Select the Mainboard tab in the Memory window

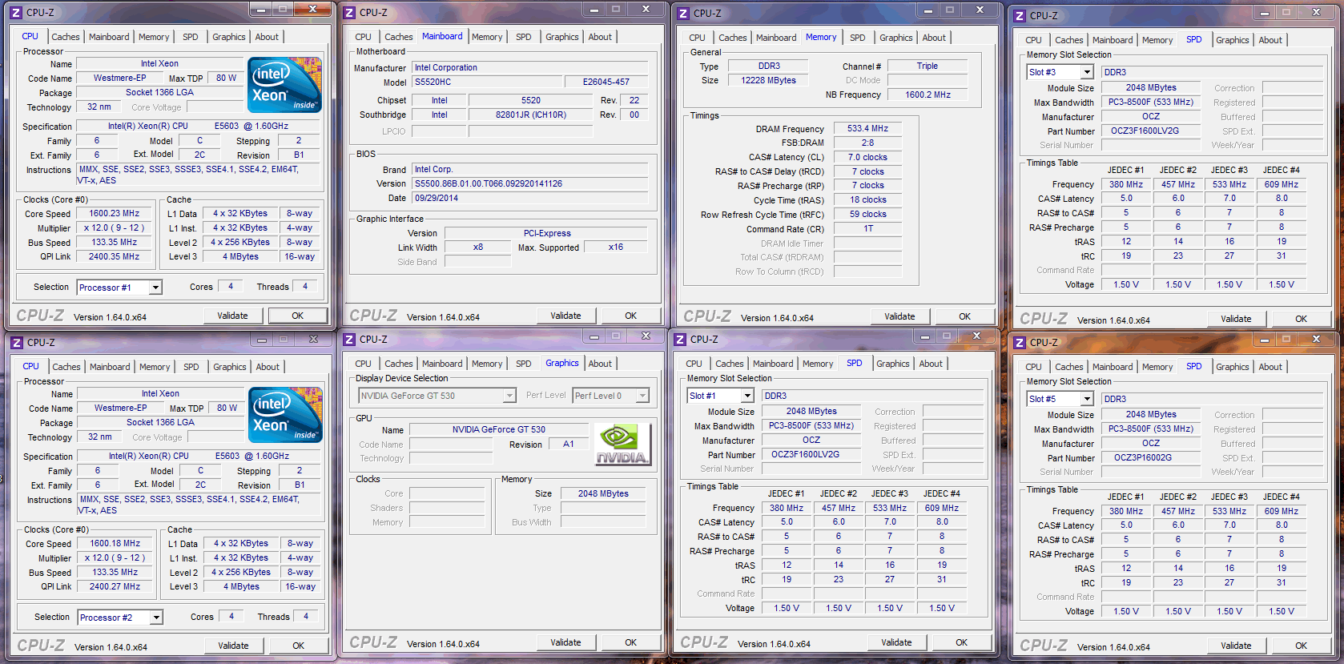pos(776,38)
